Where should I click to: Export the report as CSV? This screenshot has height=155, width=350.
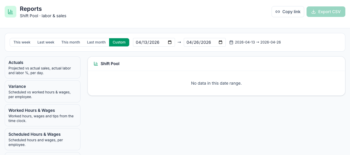326,12
